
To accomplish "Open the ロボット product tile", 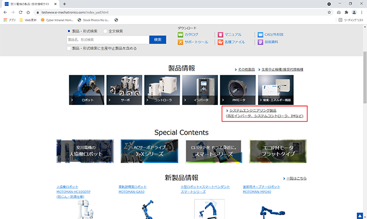I will coord(86,90).
